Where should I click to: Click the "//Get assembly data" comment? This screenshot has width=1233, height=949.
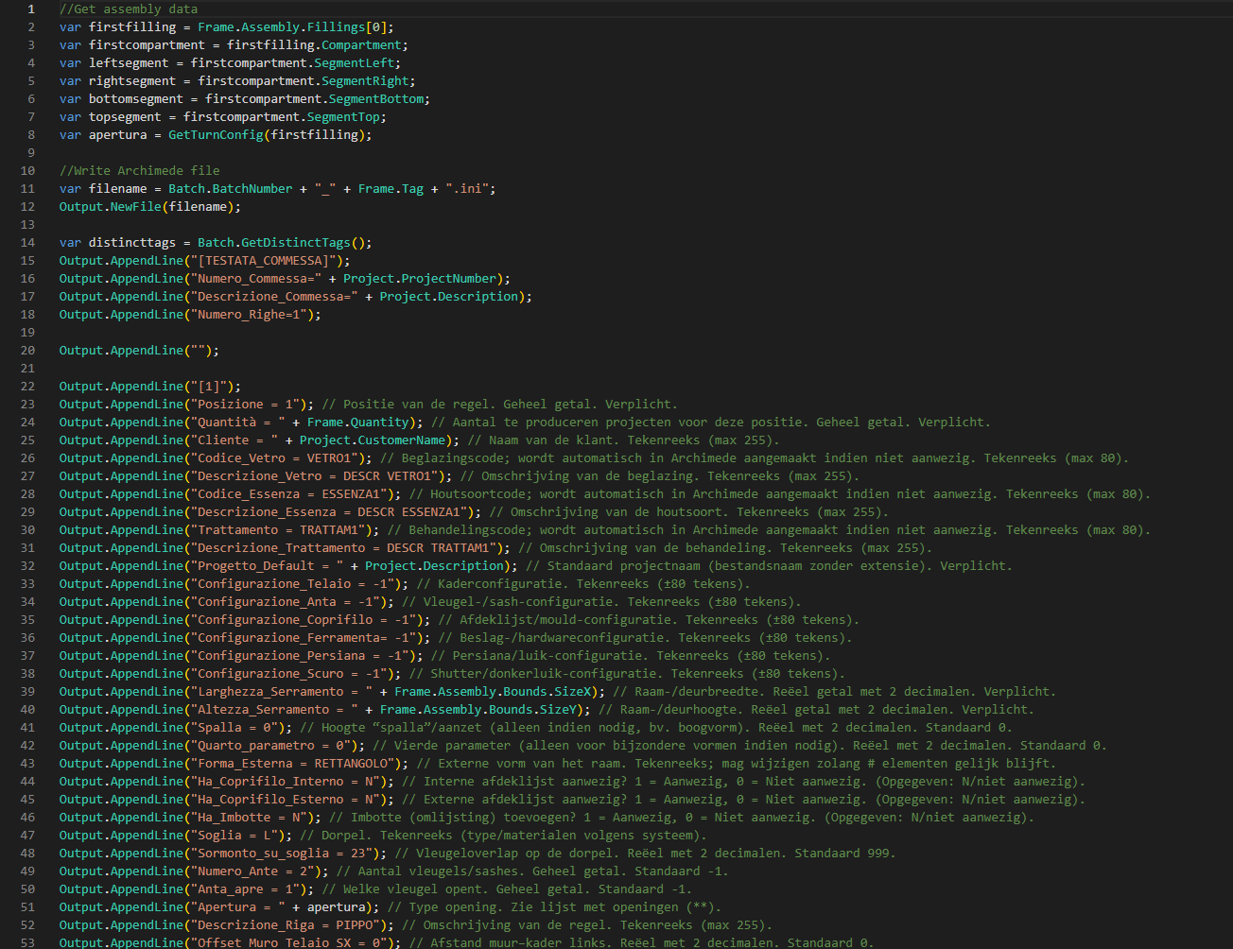point(129,9)
